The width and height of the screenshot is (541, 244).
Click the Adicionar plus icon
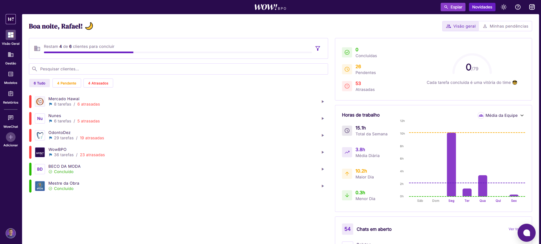pyautogui.click(x=11, y=137)
